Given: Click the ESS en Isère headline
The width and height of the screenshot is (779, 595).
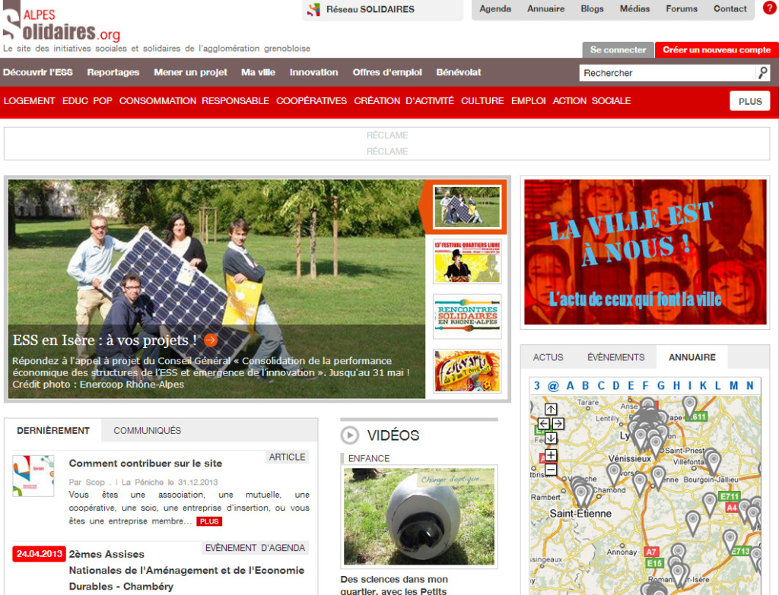Looking at the screenshot, I should click(x=104, y=340).
